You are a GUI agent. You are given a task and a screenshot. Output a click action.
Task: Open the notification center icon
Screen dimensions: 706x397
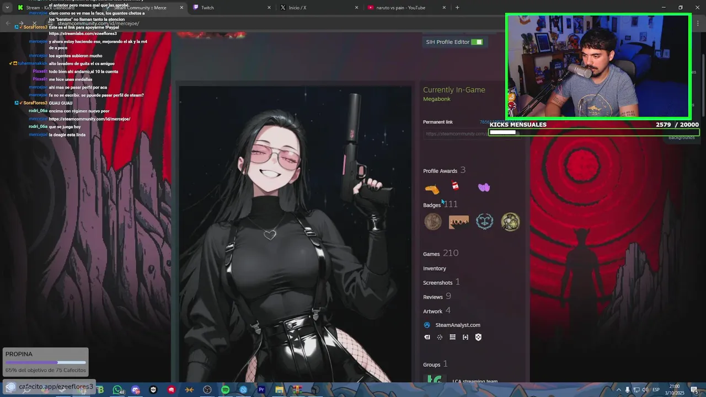coord(696,390)
